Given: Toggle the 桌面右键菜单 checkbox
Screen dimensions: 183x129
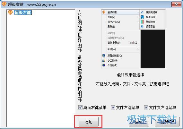Looking at the screenshot, I should (x=80, y=107).
